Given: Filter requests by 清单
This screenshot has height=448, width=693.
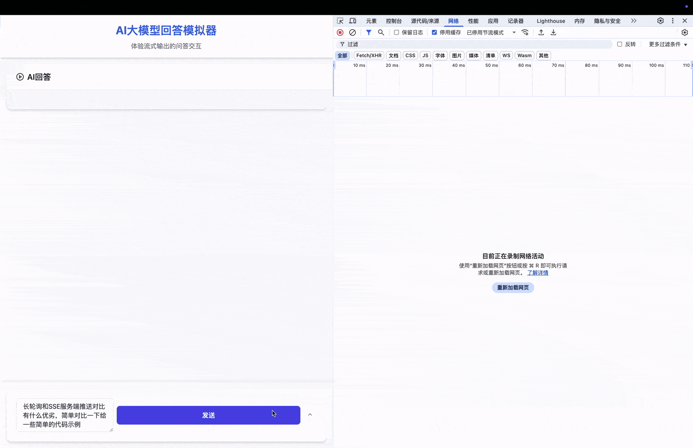Looking at the screenshot, I should pyautogui.click(x=490, y=55).
